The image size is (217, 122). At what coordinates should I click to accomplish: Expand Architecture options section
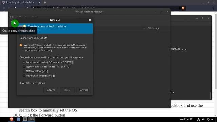(x=32, y=83)
